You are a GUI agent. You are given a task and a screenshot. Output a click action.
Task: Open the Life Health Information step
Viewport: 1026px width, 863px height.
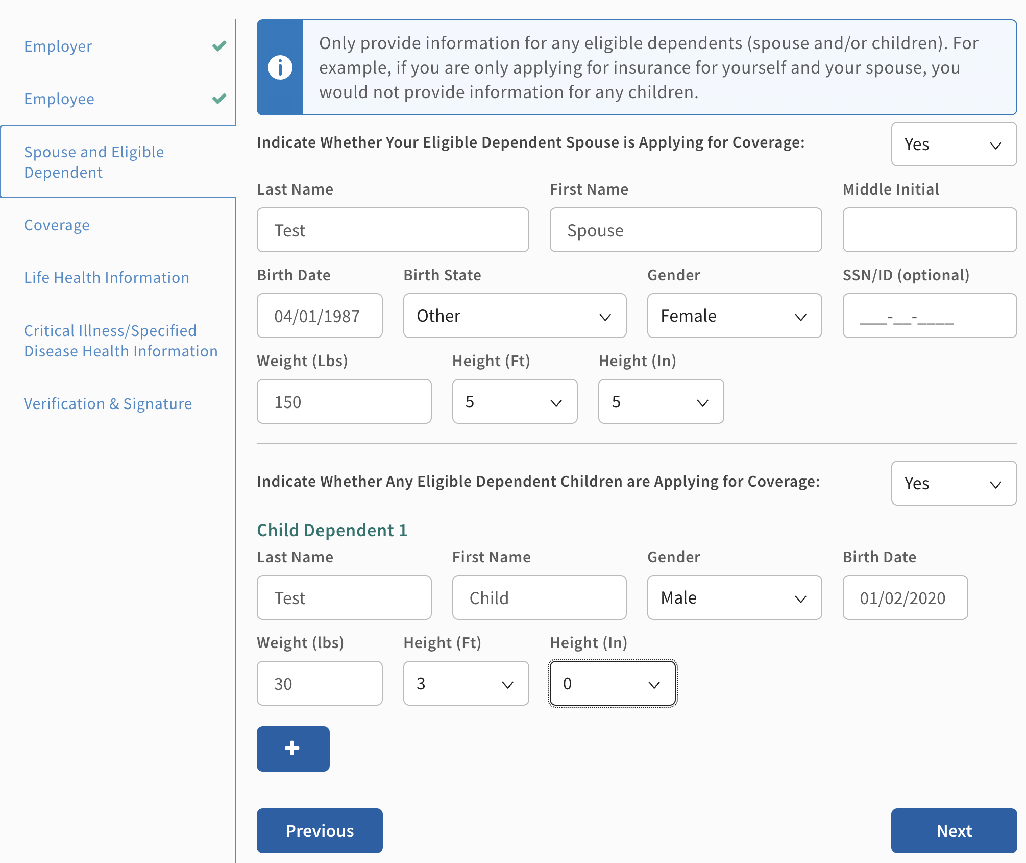point(106,277)
